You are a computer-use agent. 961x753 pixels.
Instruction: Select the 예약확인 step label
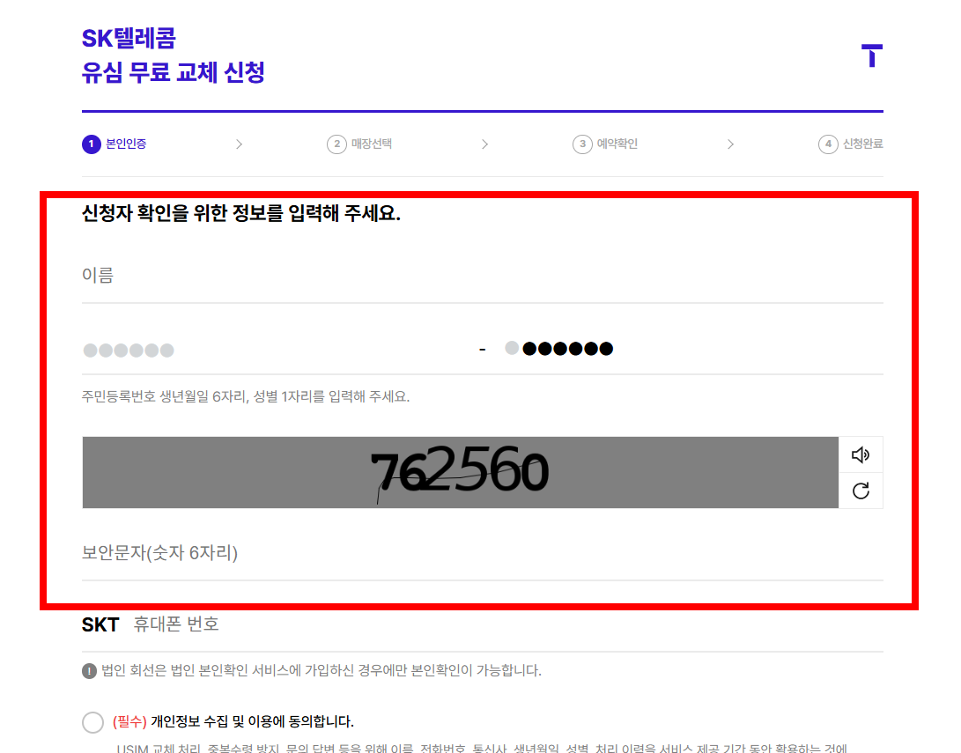(617, 144)
